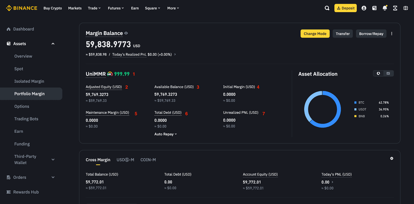Expand the Orders sidebar section
414x204 pixels.
[x=53, y=177]
